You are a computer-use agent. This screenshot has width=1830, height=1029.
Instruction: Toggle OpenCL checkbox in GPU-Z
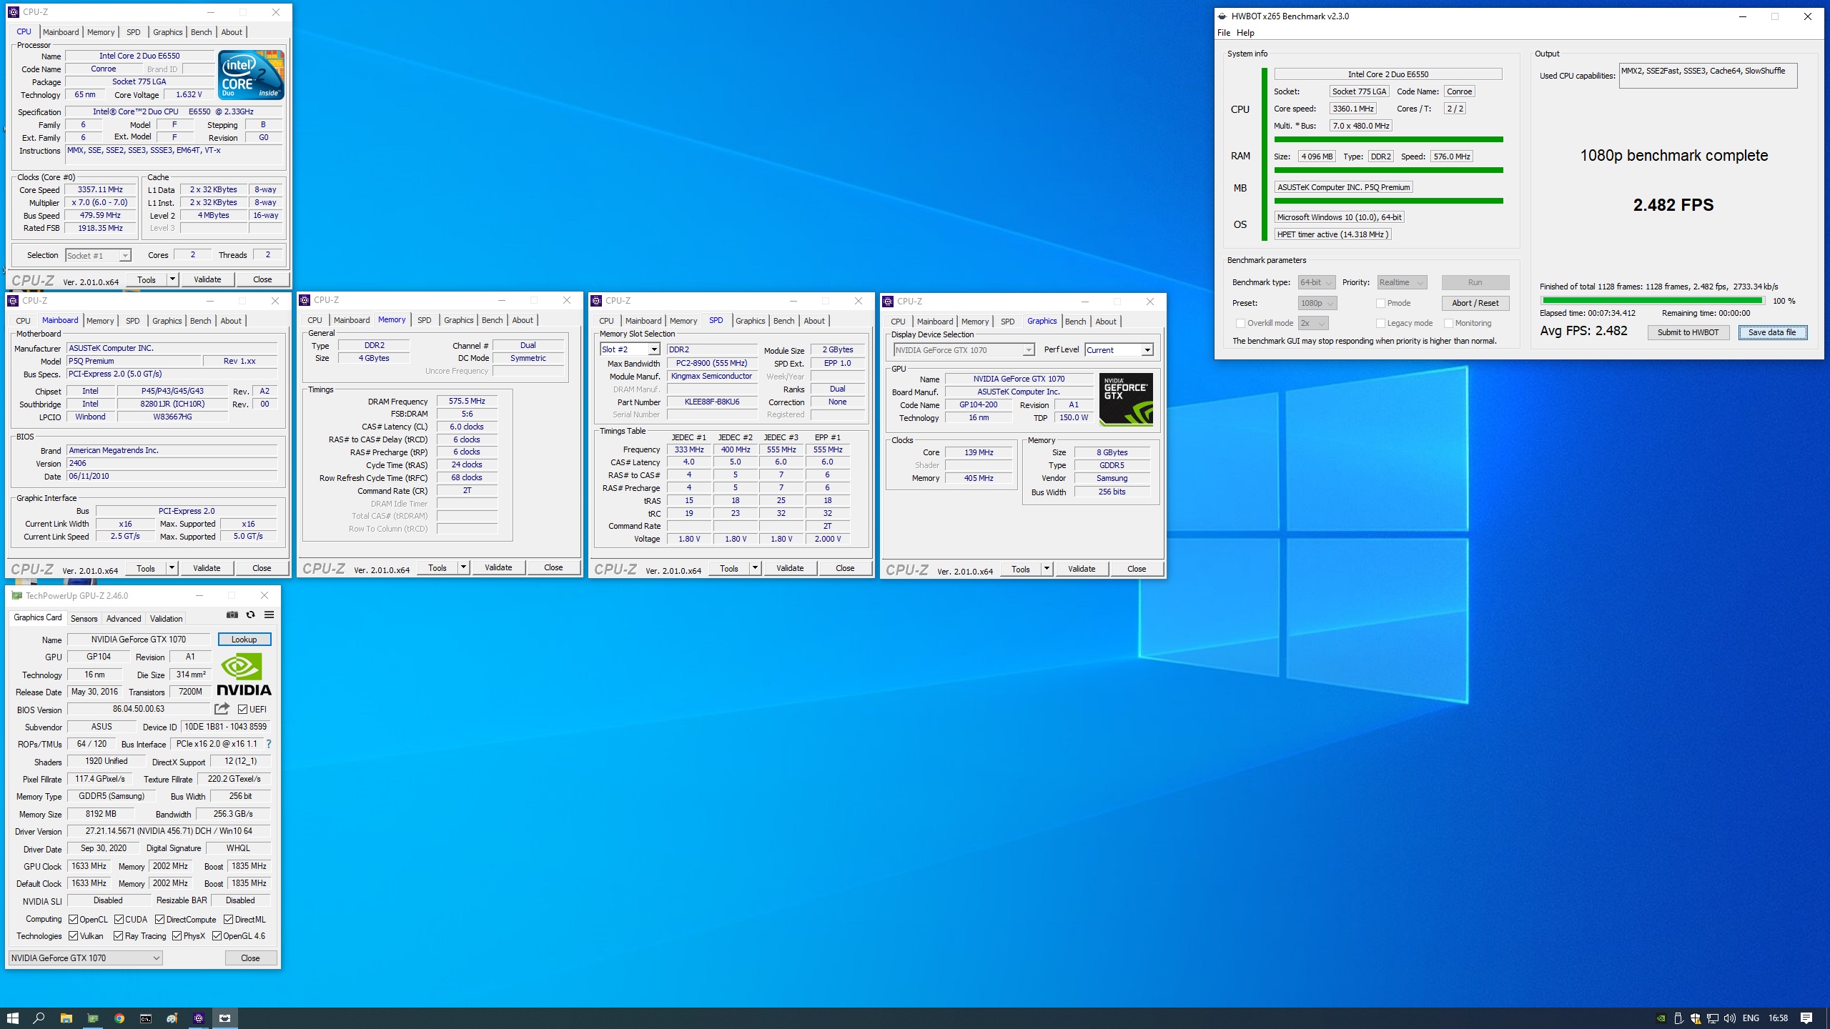[x=73, y=920]
